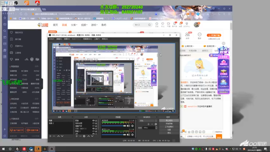Viewport: 270px width, 152px height.
Task: Open the 历史 history clock icon on Douyu
Action: 157,24
